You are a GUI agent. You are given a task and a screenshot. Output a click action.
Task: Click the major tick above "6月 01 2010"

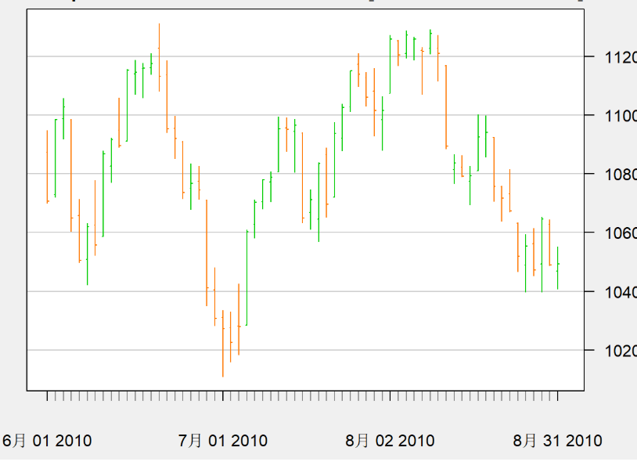[x=47, y=395]
